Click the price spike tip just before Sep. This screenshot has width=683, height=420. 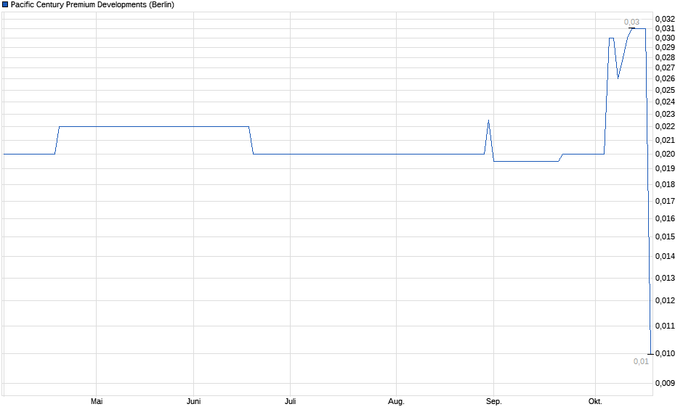[x=488, y=120]
